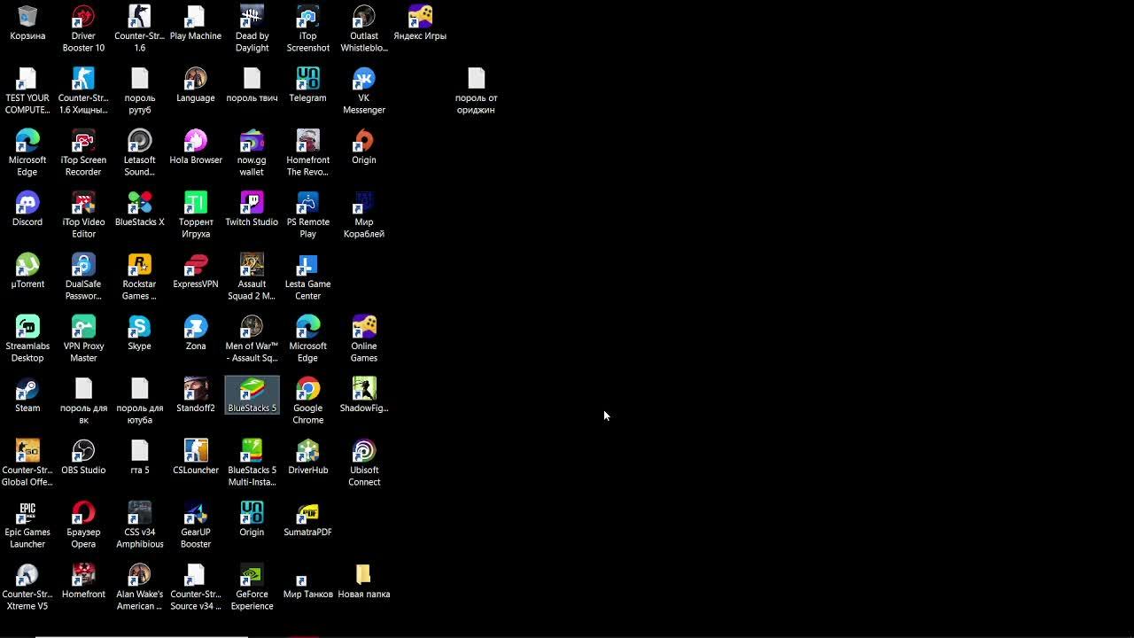1134x638 pixels.
Task: Select the Торрент Игруха icon
Action: pos(196,214)
